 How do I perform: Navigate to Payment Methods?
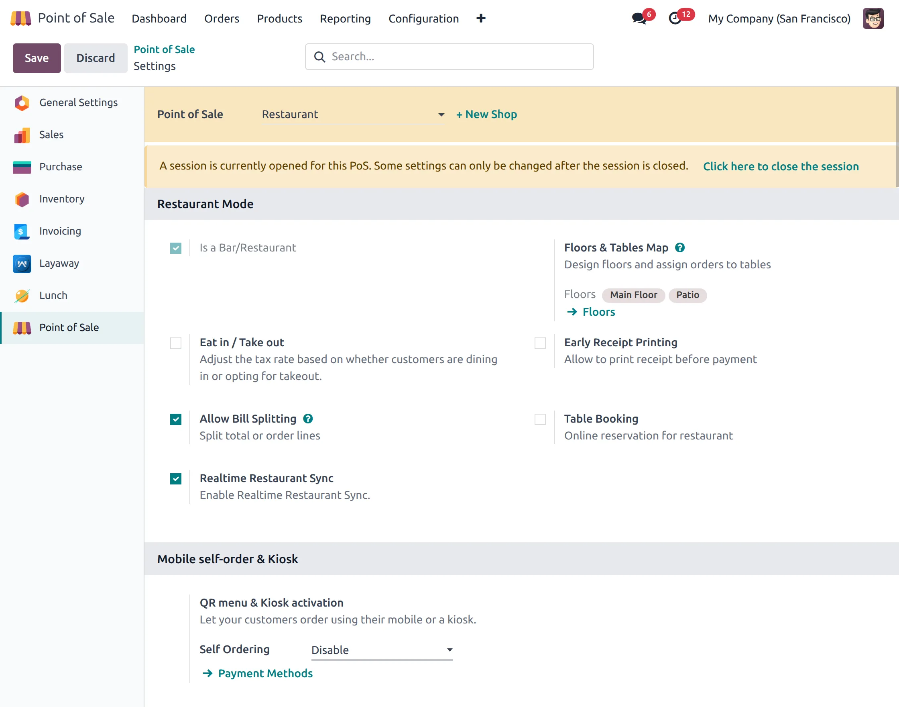[265, 673]
